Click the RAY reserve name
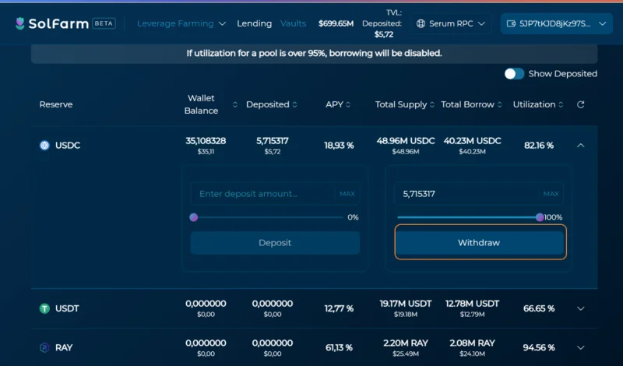 click(x=64, y=348)
